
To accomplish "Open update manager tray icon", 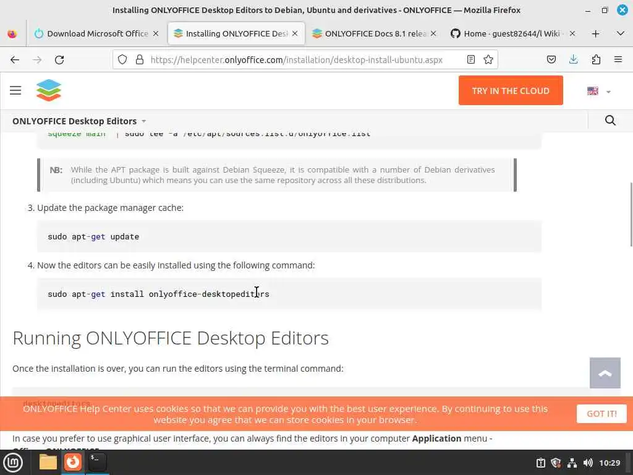I will coord(540,463).
